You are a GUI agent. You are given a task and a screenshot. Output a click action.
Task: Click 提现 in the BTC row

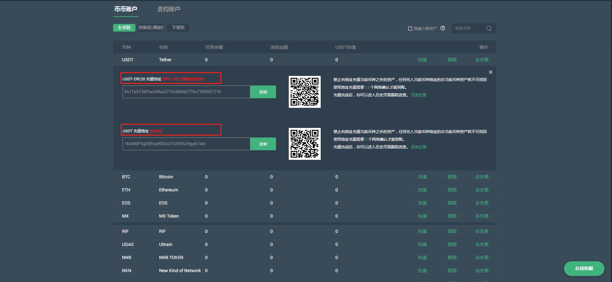pos(452,177)
